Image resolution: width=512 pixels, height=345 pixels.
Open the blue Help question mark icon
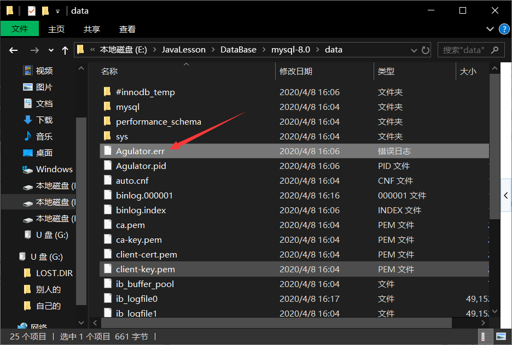[504, 29]
